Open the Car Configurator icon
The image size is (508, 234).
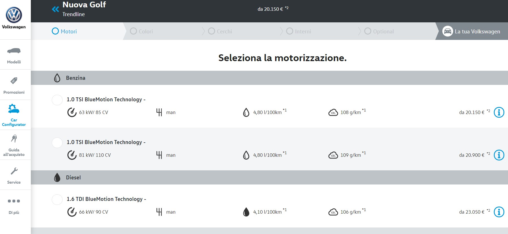(x=14, y=109)
